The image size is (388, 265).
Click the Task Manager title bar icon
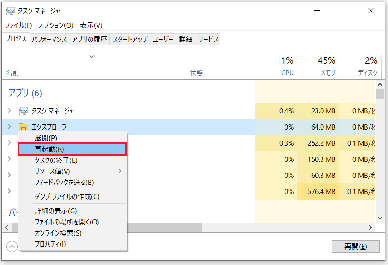pos(10,11)
